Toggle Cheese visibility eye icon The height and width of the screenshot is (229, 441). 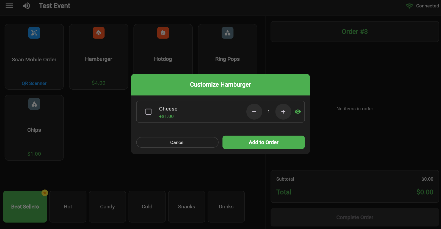click(x=298, y=112)
